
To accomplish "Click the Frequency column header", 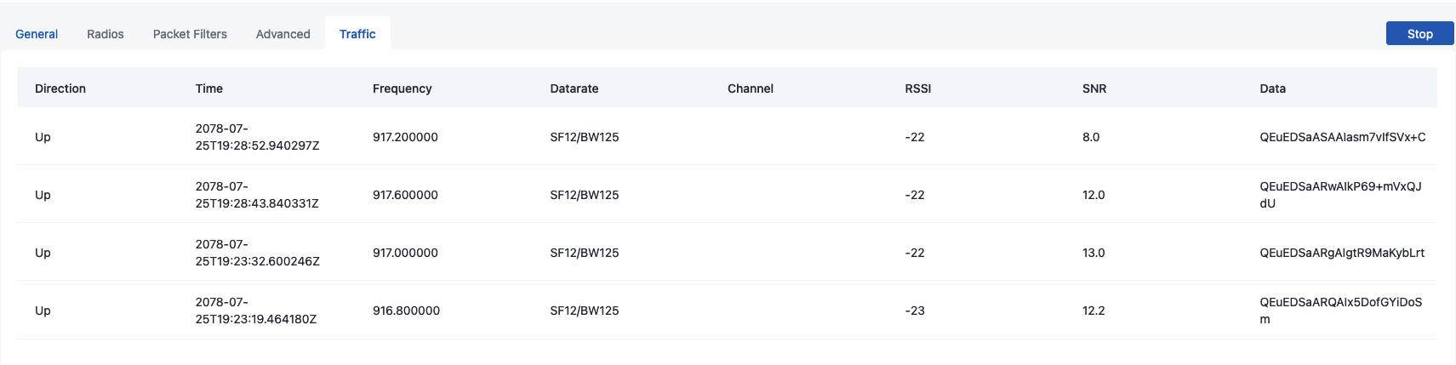I will pos(403,88).
